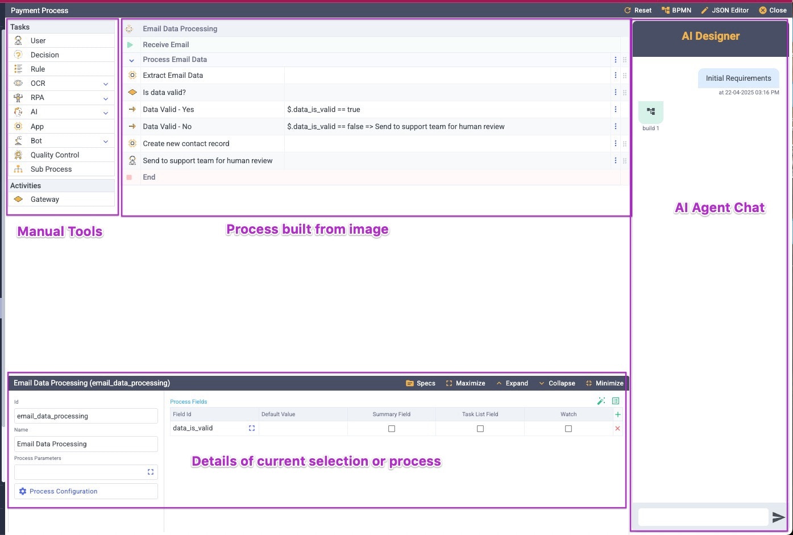Screen dimensions: 793x535
Task: Collapse the Process Email Data step
Action: tap(131, 59)
